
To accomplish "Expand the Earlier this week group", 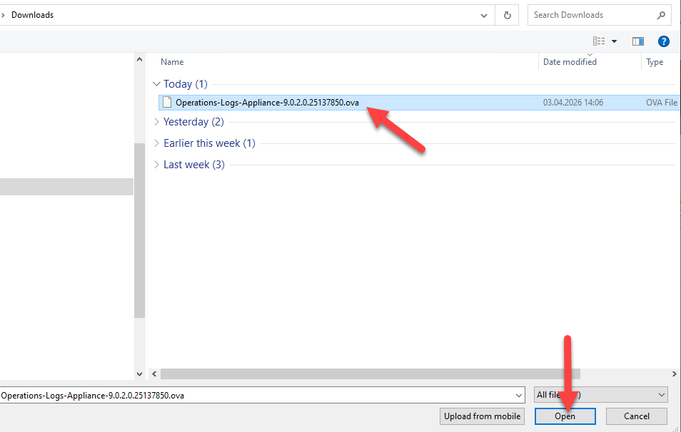I will (156, 143).
